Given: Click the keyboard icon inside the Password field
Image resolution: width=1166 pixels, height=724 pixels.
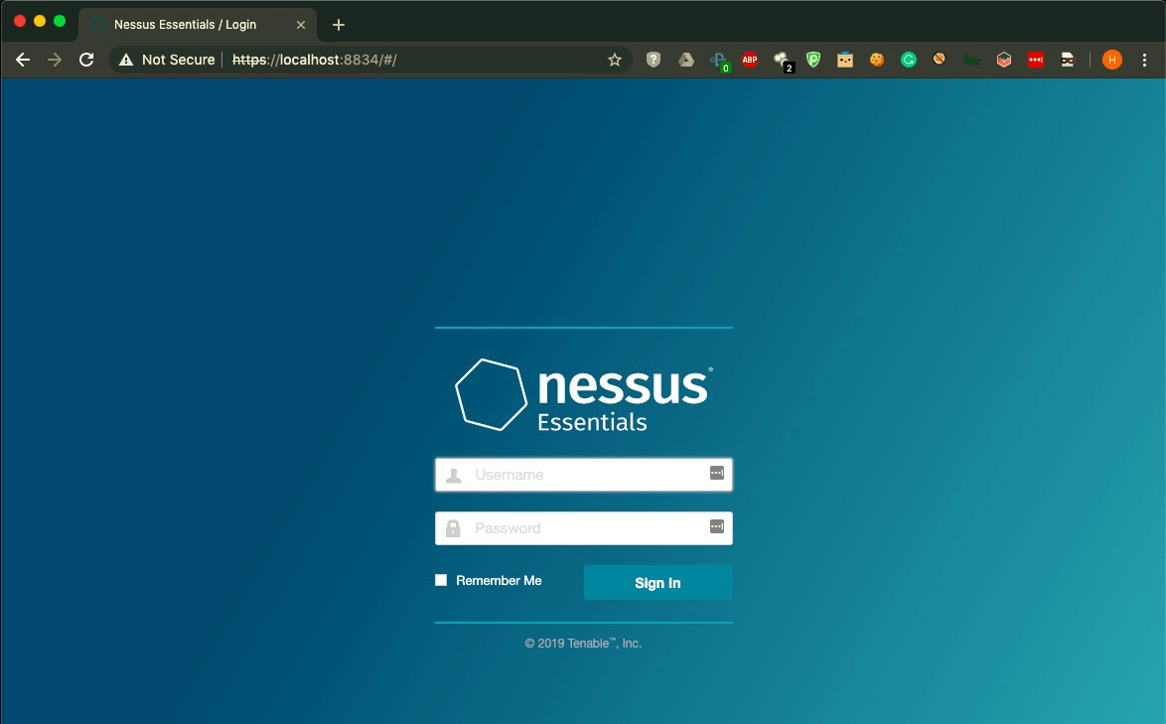Looking at the screenshot, I should click(x=716, y=527).
